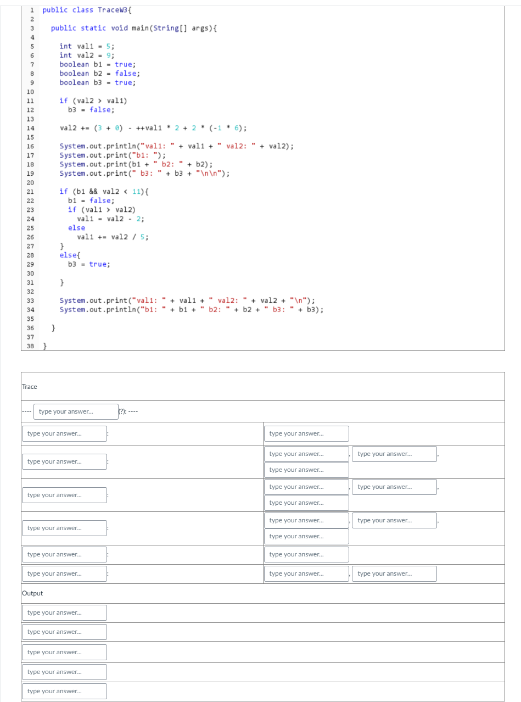Viewport: 521px width, 702px height.
Task: Click the statement "val1 += val2 / 5;"
Action: pyautogui.click(x=113, y=237)
